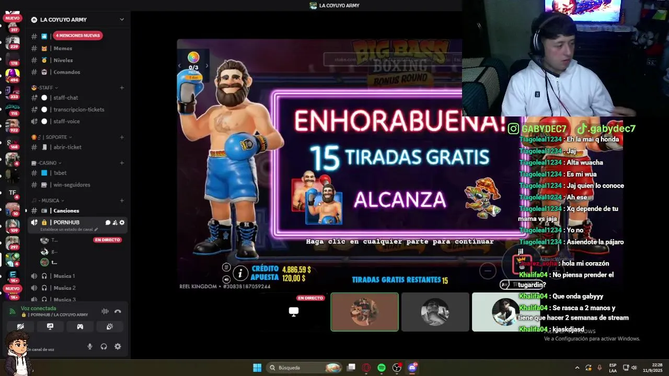The height and width of the screenshot is (376, 669).
Task: Open PORNHUB channel settings gear
Action: 122,222
